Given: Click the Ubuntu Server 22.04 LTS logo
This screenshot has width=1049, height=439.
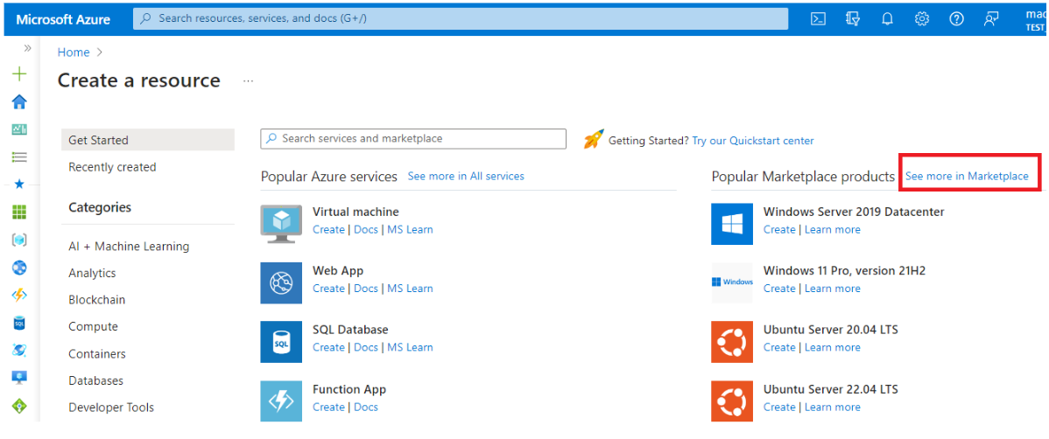Looking at the screenshot, I should point(732,401).
